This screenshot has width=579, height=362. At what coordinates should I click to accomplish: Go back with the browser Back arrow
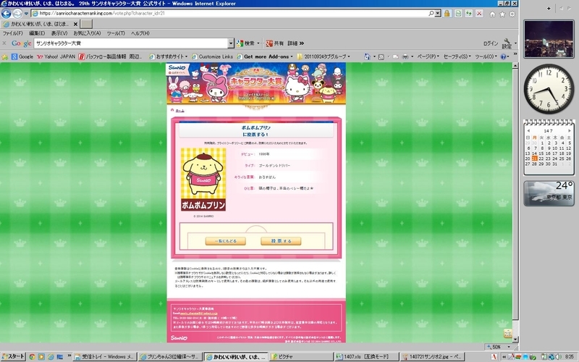(7, 14)
